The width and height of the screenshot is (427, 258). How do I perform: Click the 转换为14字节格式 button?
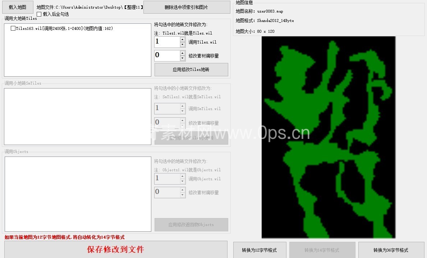pyautogui.click(x=322, y=250)
